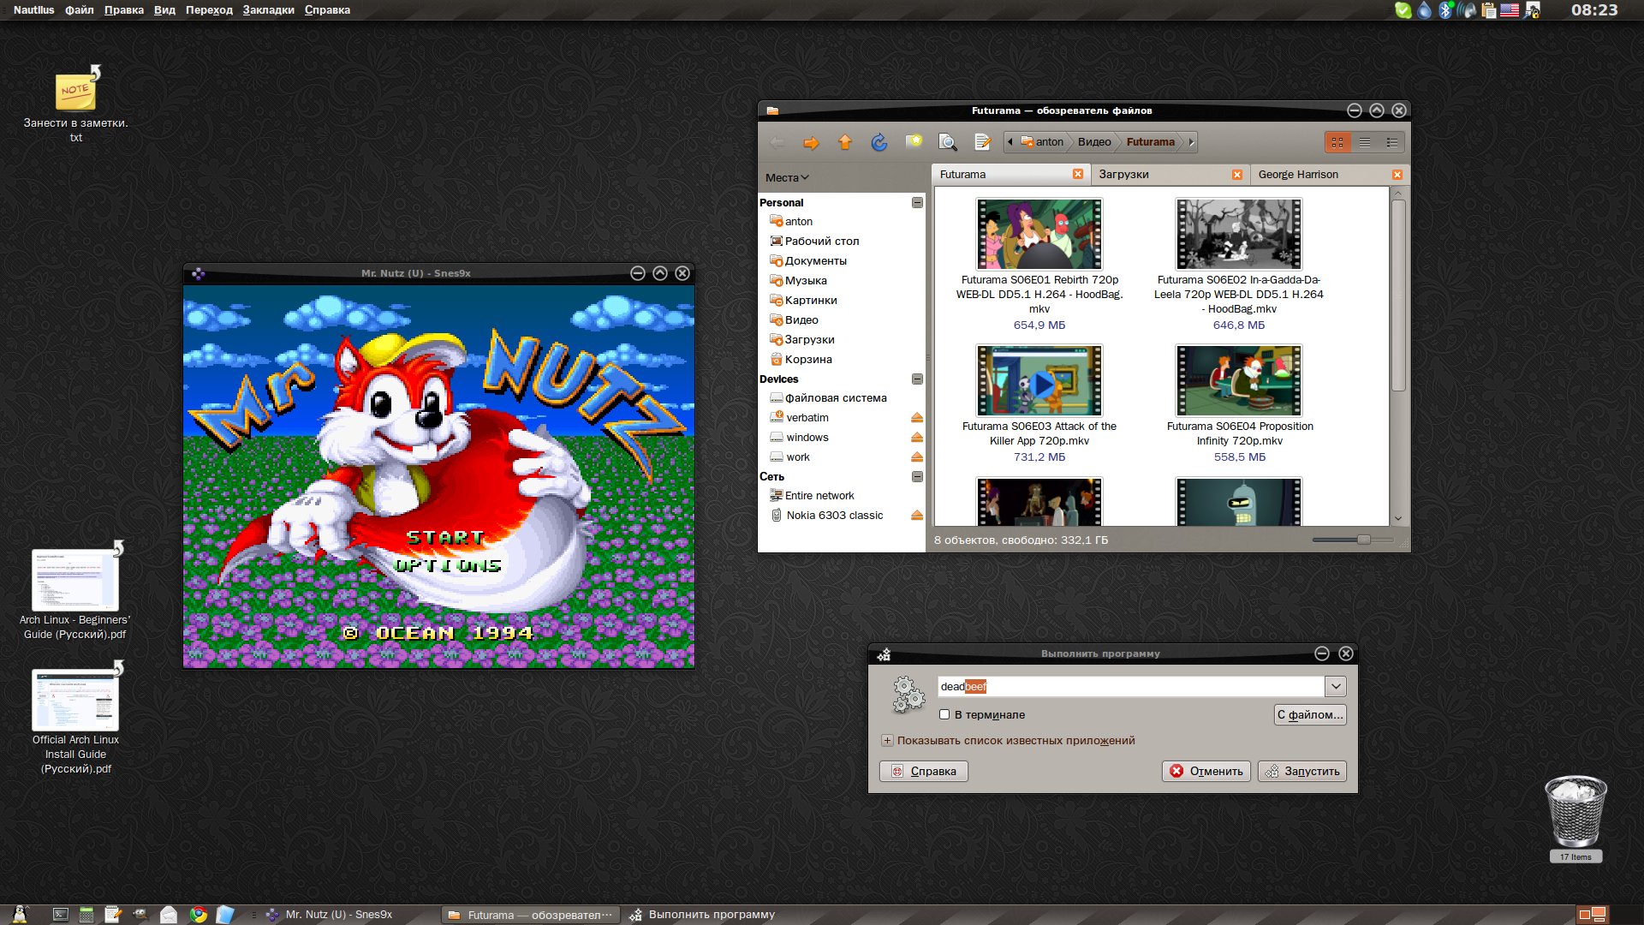Launch Google Chrome from the bottom panel
The image size is (1644, 925).
pos(199,915)
